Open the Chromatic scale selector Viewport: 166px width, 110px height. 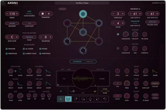[x=29, y=37]
